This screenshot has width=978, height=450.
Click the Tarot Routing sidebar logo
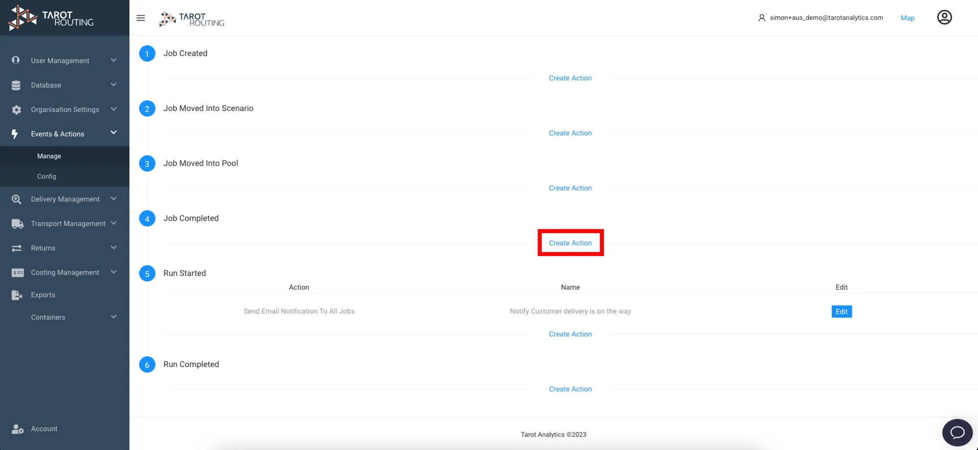coord(51,18)
